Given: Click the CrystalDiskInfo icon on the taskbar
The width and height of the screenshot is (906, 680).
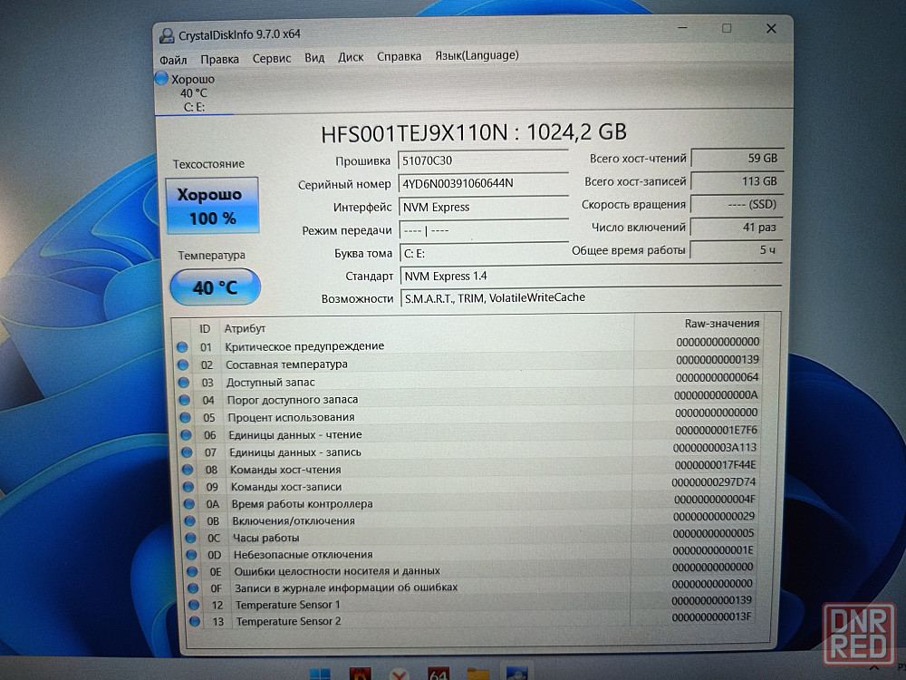Looking at the screenshot, I should point(516,673).
